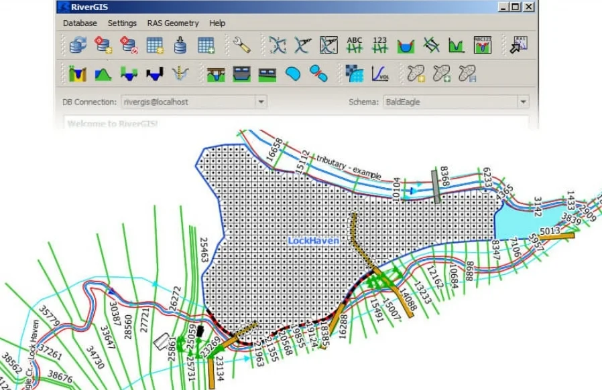Viewport: 602px width, 390px height.
Task: Open the RAS Geometry menu
Action: (x=172, y=23)
